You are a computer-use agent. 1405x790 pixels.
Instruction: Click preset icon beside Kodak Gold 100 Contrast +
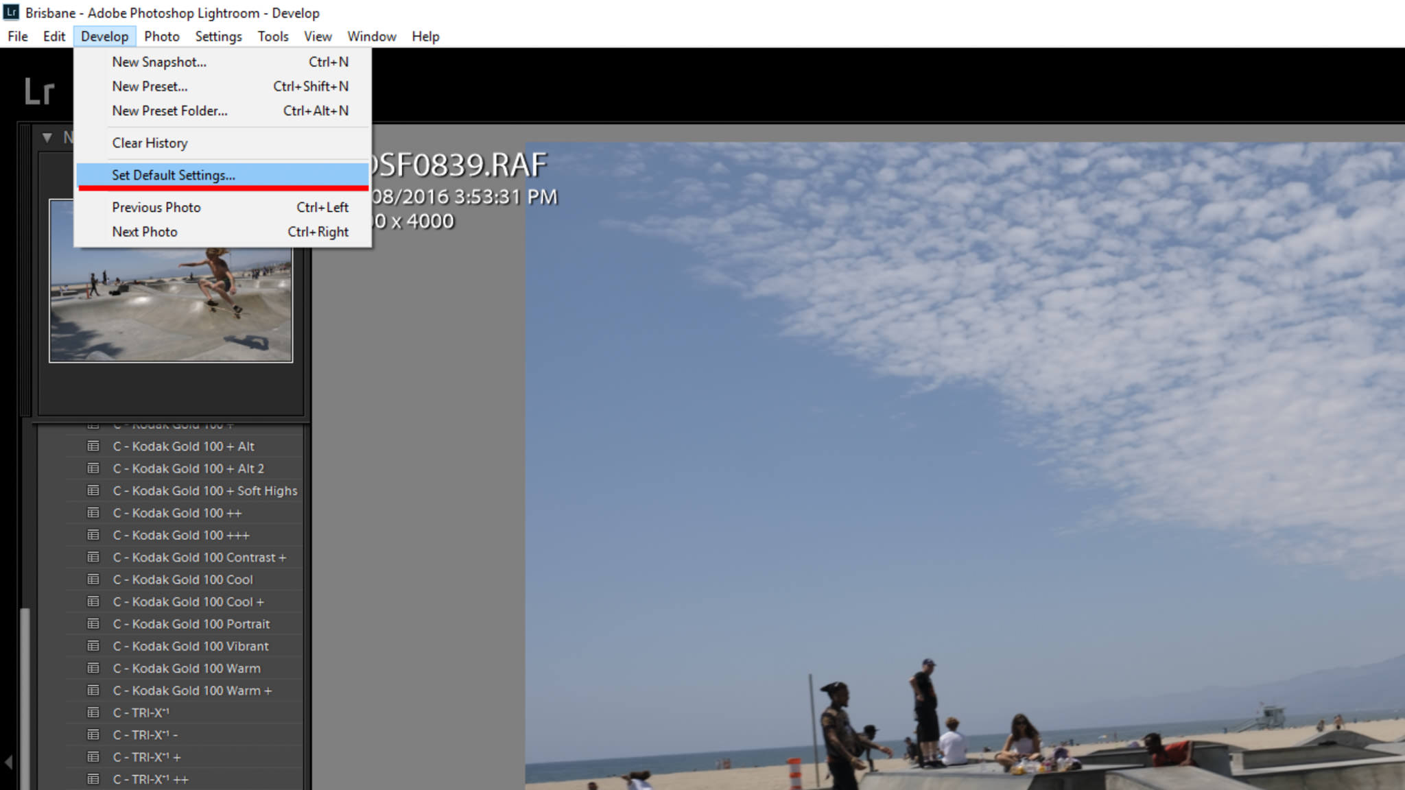[x=93, y=558]
